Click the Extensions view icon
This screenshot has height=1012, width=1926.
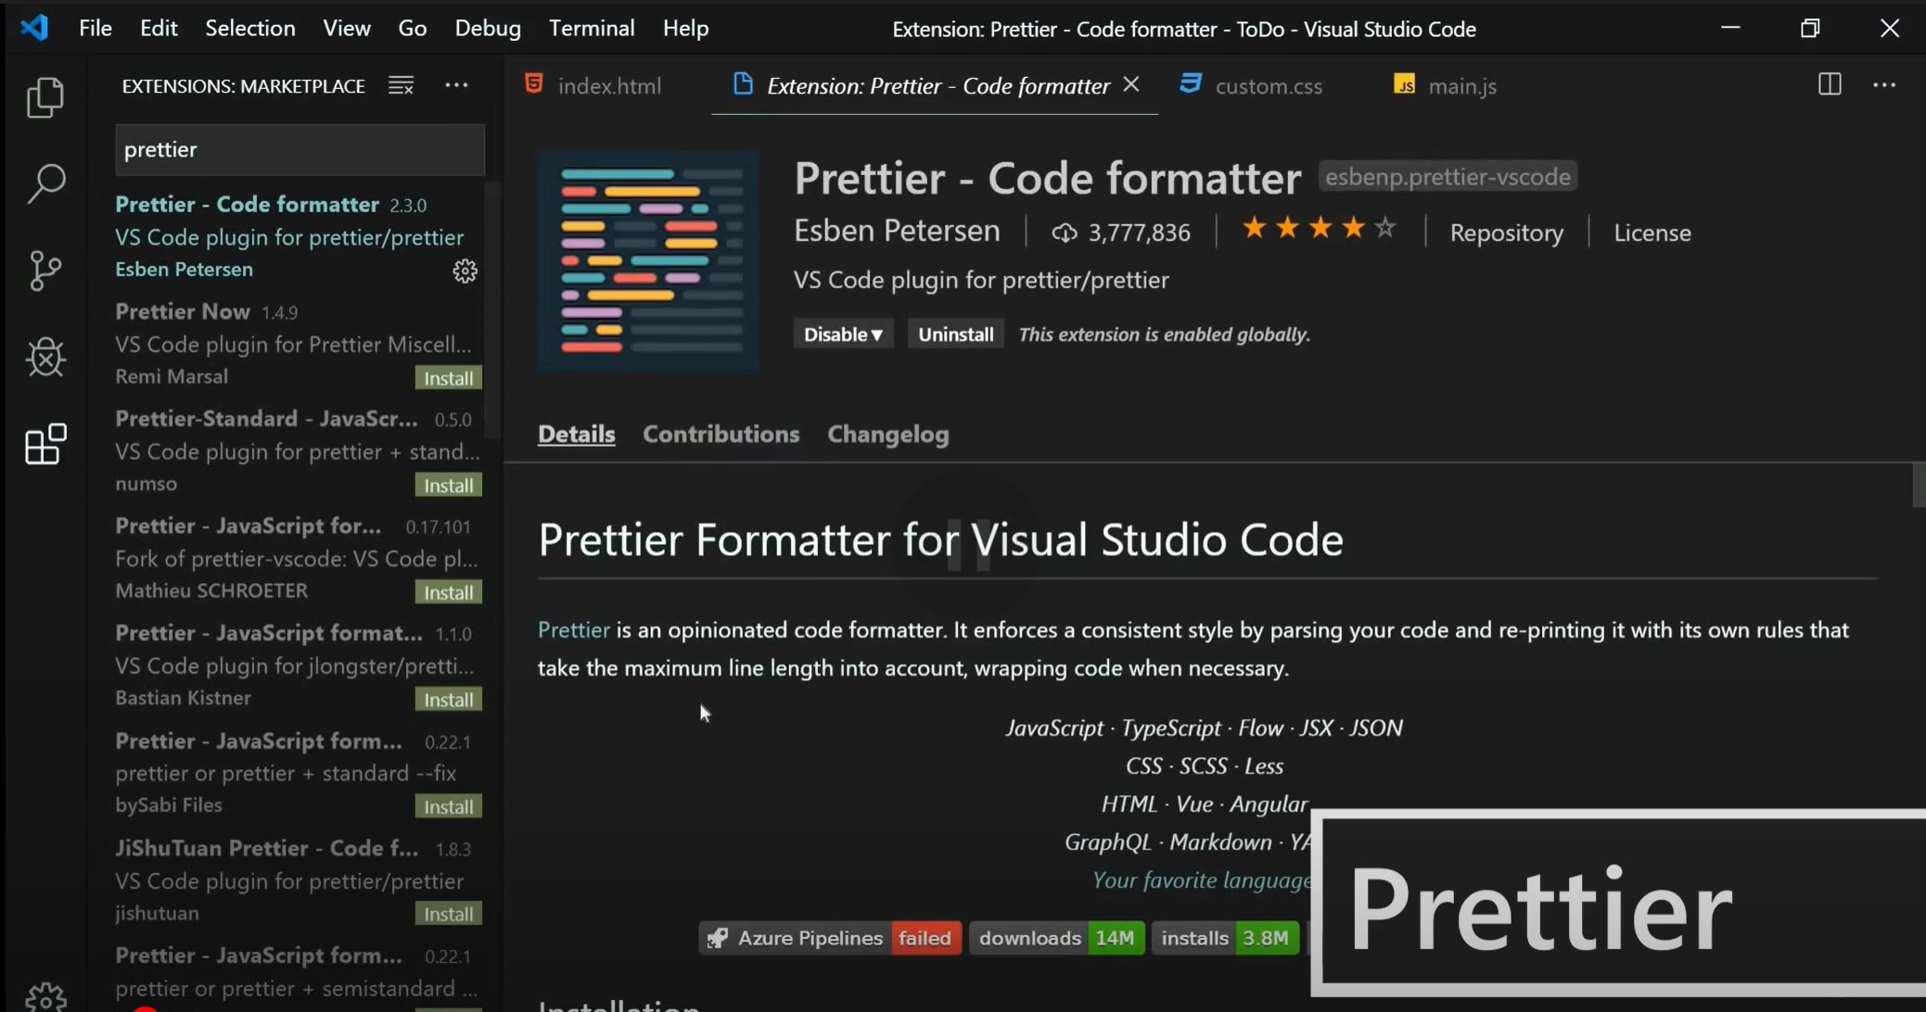coord(45,445)
